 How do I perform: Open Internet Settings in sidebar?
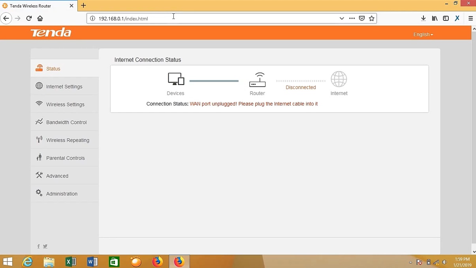click(64, 86)
